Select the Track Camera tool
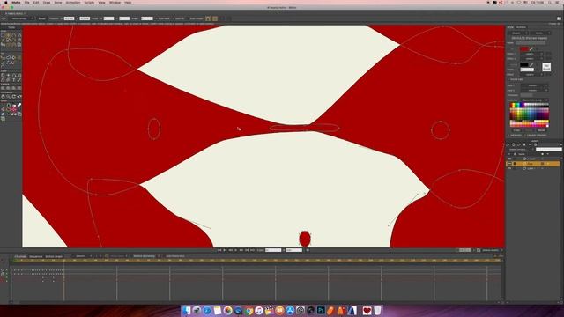 point(3,88)
